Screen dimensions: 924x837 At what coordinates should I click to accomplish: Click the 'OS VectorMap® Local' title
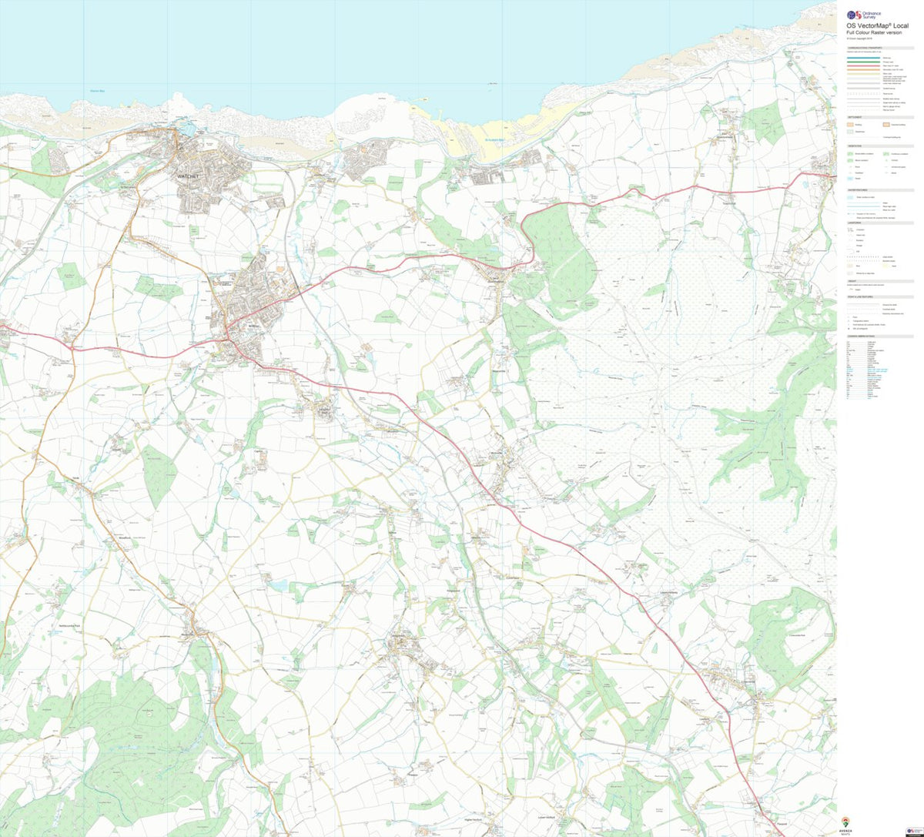[x=877, y=25]
